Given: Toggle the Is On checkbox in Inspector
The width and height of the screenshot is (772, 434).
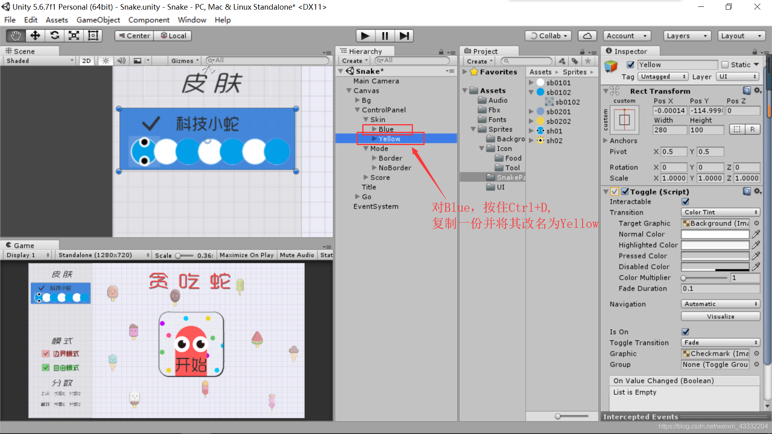Looking at the screenshot, I should click(686, 331).
